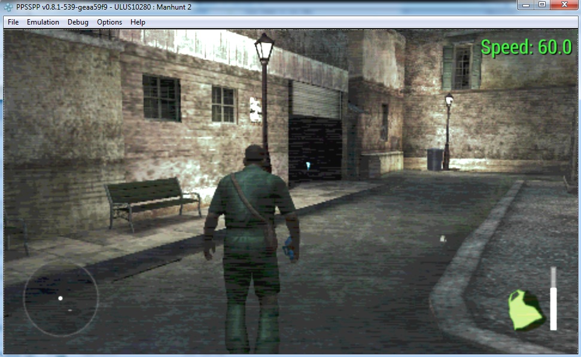
Task: Click the trash can beside the far lamp
Action: point(435,160)
